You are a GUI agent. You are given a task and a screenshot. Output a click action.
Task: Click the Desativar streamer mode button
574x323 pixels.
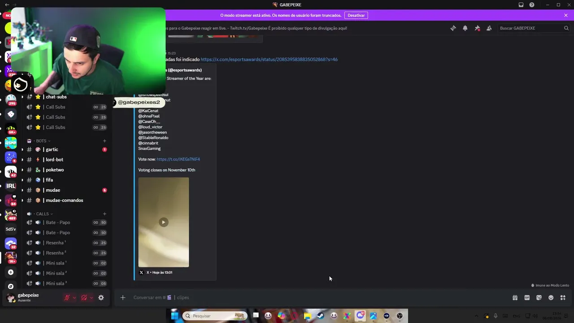356,15
